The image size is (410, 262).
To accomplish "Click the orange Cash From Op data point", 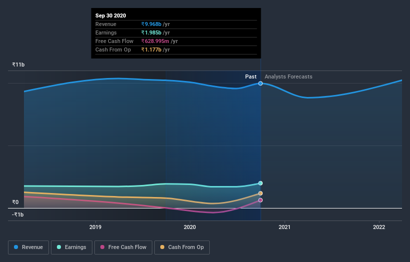I will (261, 193).
